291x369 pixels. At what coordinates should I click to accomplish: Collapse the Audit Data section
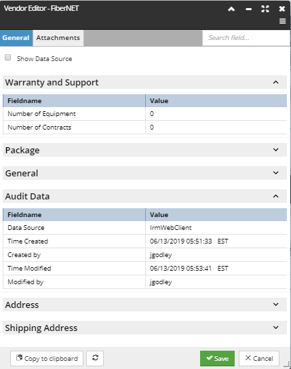point(275,196)
